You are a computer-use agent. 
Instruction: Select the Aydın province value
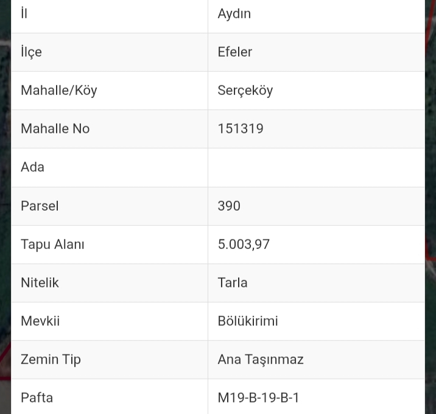point(234,13)
